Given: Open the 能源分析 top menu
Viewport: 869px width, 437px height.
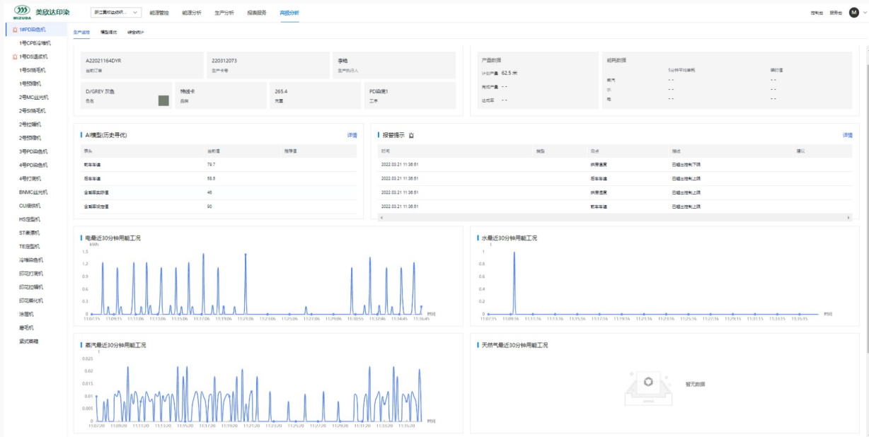Looking at the screenshot, I should [191, 13].
